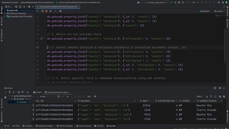
Task: Debug monthly_sales_report configuration
Action: 175,3
